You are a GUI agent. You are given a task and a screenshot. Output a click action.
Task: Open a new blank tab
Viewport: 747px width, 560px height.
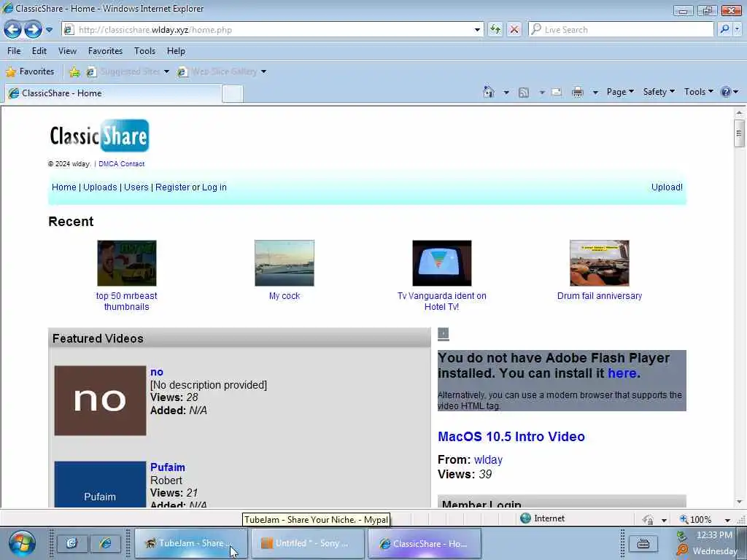(x=233, y=93)
